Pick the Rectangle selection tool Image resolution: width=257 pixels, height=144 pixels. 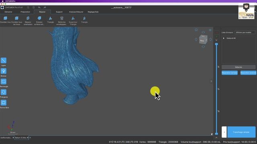click(x=4, y=82)
